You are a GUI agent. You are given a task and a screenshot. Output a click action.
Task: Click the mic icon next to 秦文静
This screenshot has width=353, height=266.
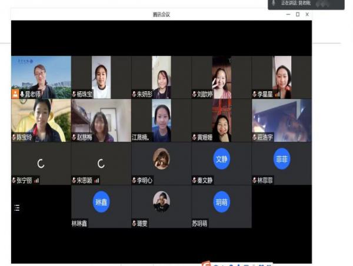pos(195,181)
